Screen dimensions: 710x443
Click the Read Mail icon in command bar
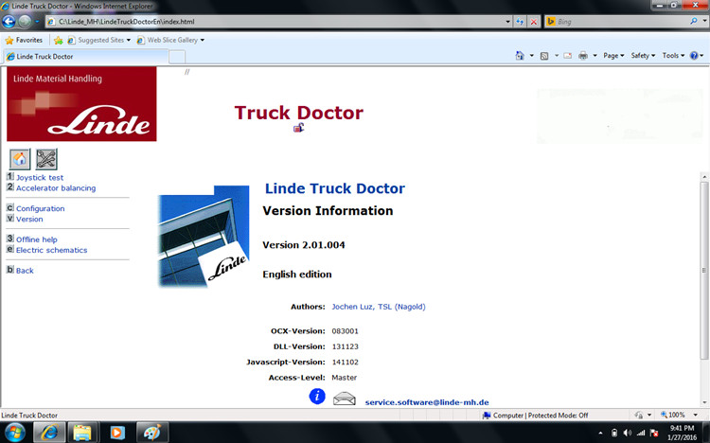(x=567, y=56)
